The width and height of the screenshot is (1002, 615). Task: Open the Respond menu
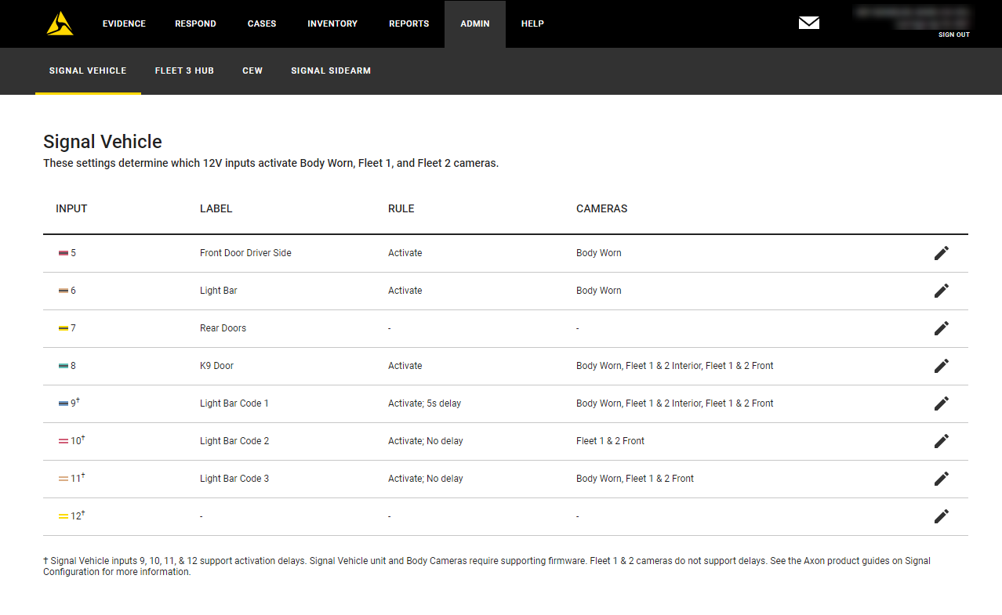tap(195, 24)
